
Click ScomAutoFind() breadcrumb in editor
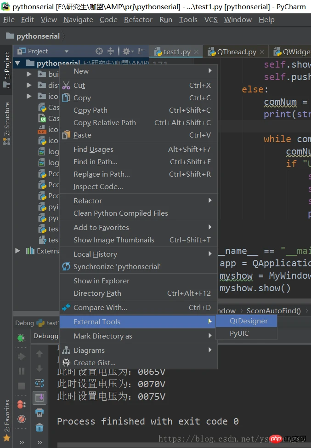[274, 311]
